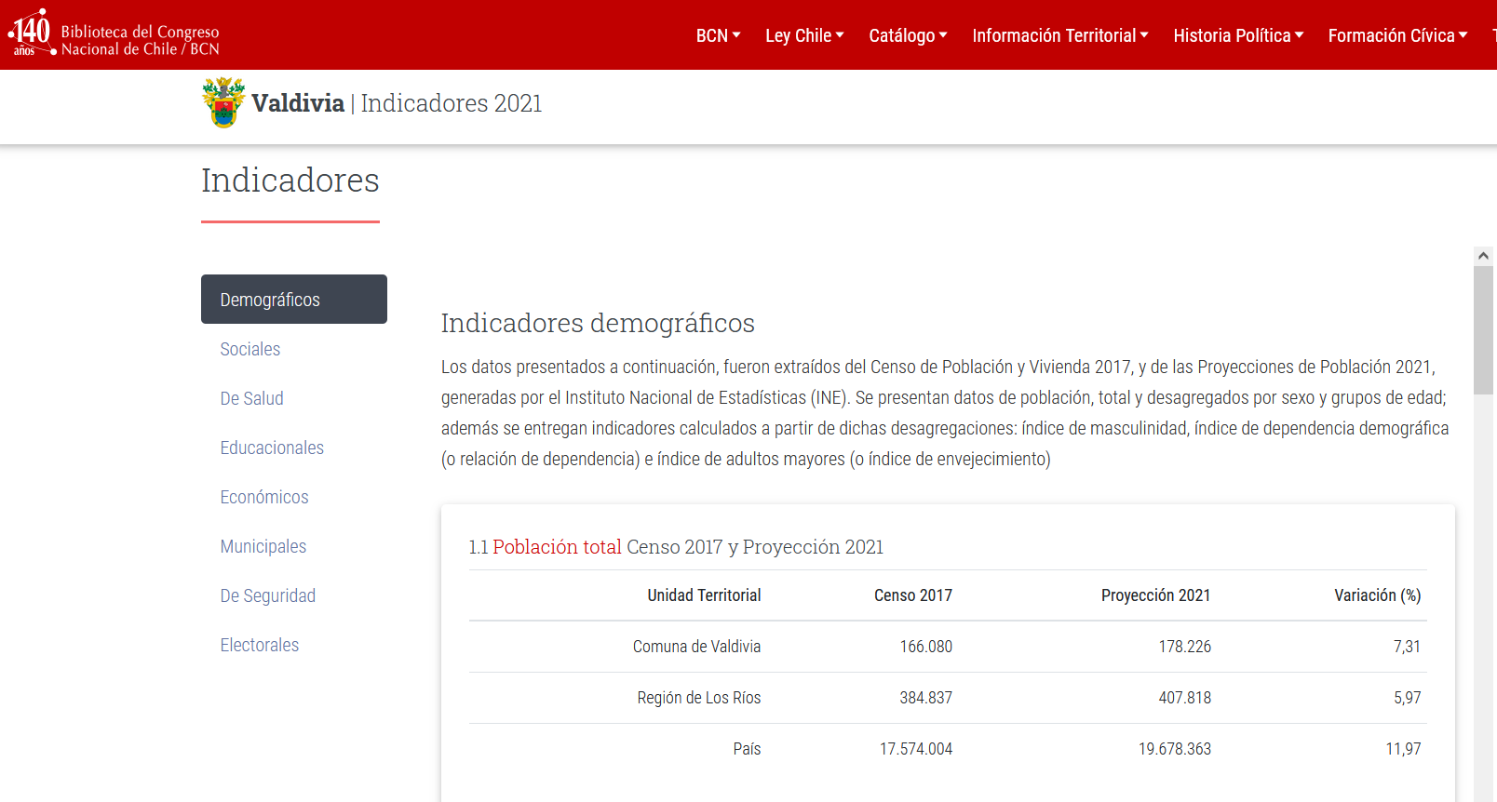The height and width of the screenshot is (802, 1497).
Task: Click the variation value 11,97
Action: 1403,749
